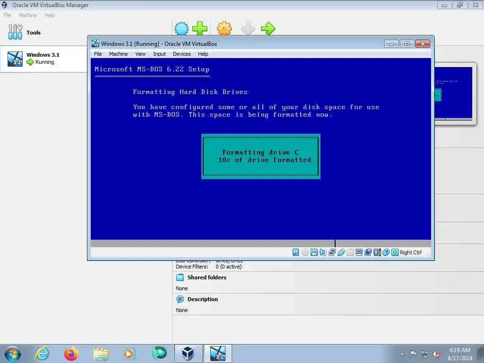Click the VM preview thumbnail in Manager

coord(453,93)
